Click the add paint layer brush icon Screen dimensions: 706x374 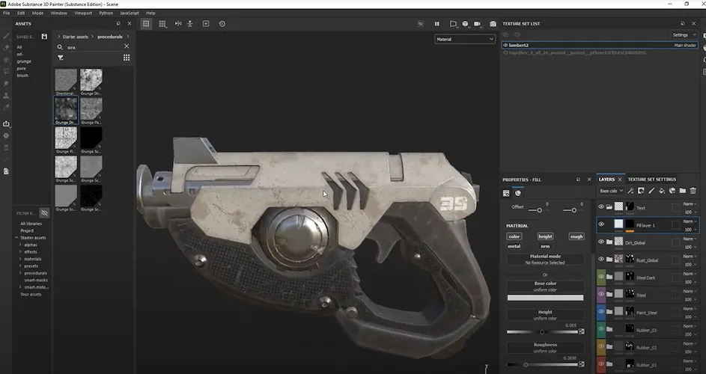[651, 191]
